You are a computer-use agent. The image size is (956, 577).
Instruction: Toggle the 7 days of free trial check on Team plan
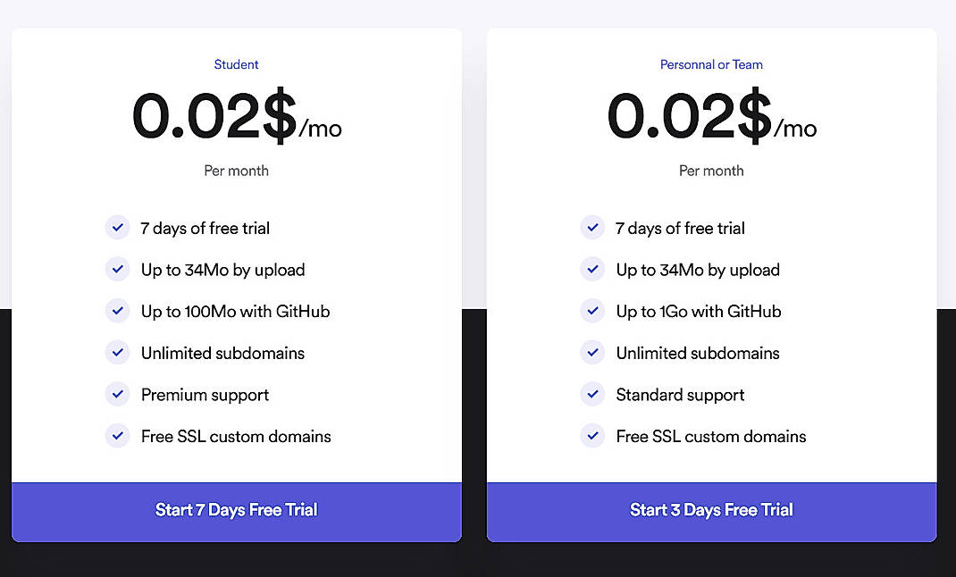pos(592,227)
